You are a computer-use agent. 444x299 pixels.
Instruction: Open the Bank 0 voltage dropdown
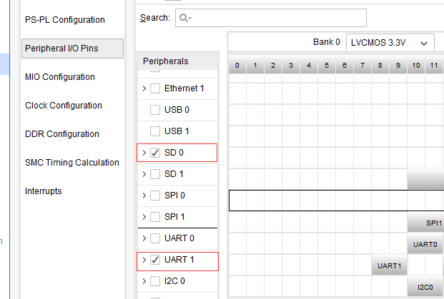tap(390, 43)
